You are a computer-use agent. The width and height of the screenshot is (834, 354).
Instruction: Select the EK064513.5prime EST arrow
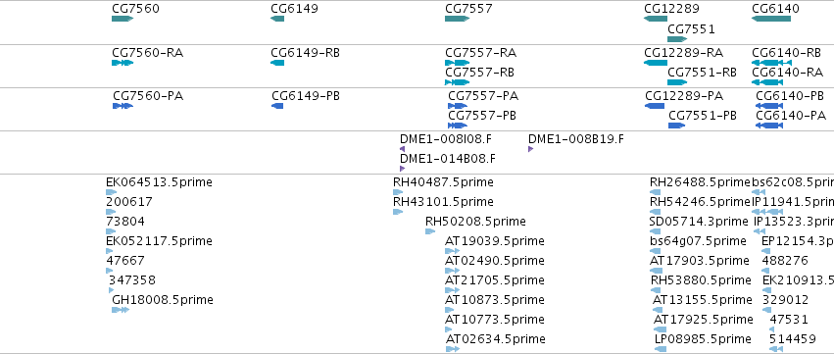pos(111,192)
